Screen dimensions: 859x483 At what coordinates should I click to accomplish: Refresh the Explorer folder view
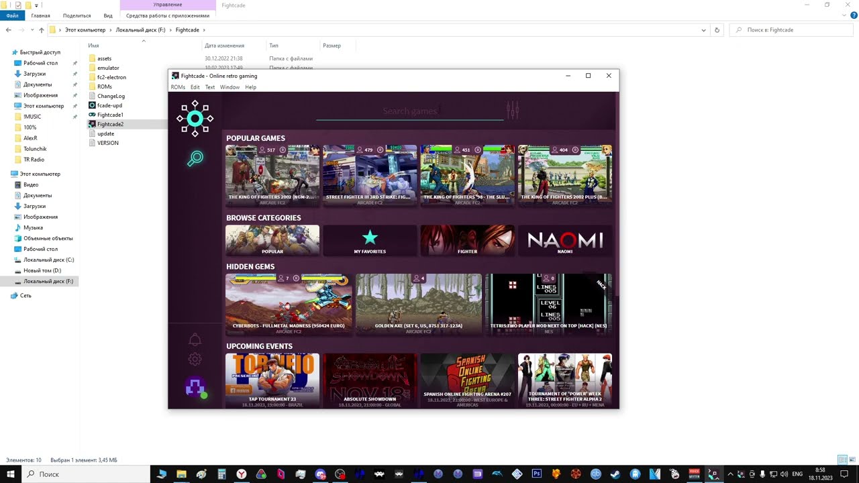click(717, 30)
